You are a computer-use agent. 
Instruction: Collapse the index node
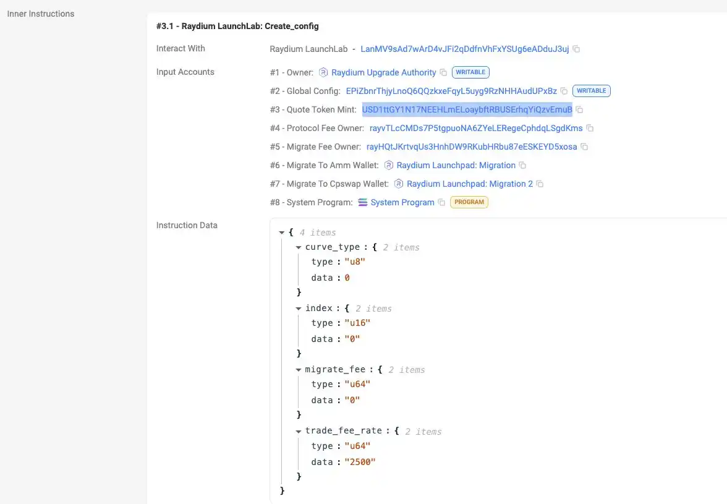click(299, 309)
